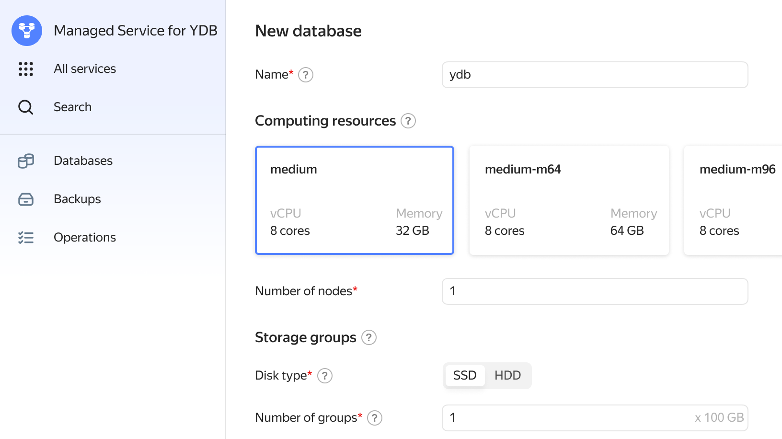Click the Number of nodes label
The width and height of the screenshot is (782, 439).
coord(306,291)
